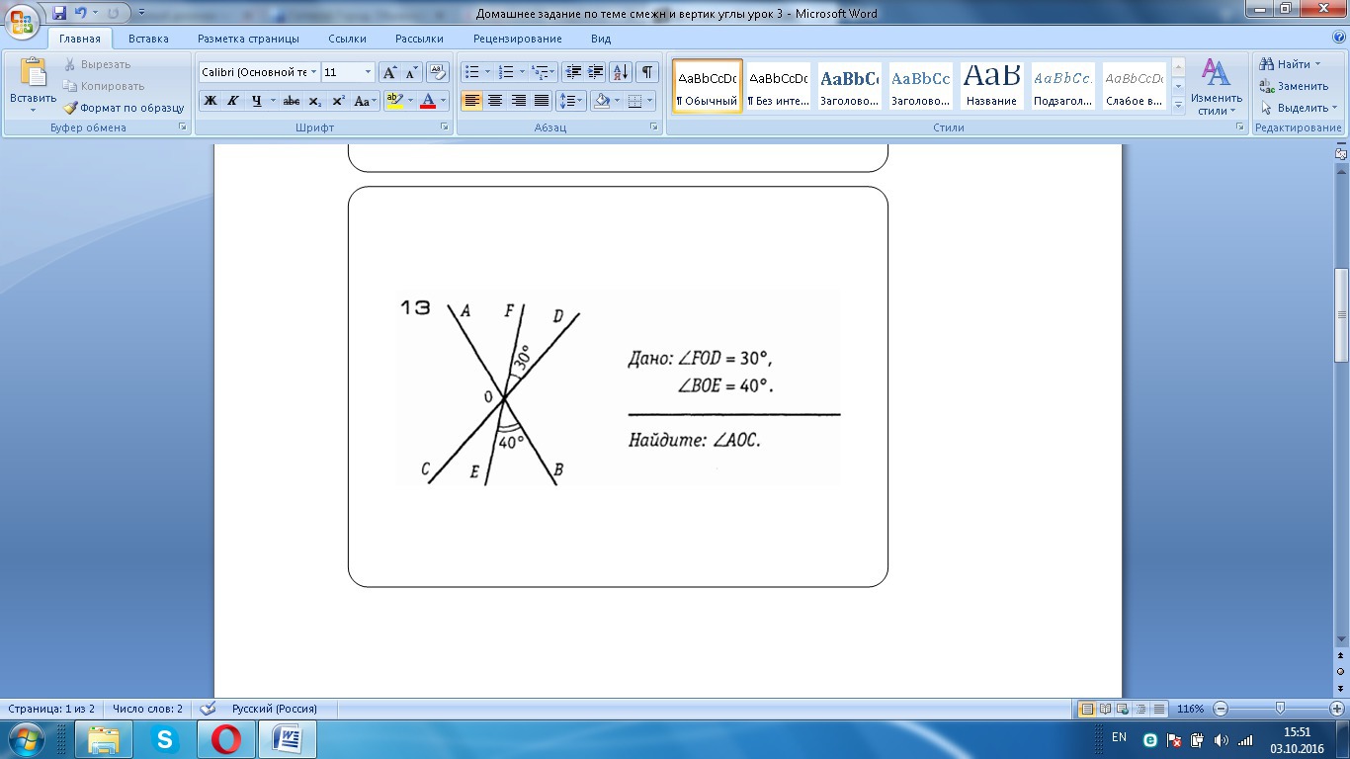1350x759 pixels.
Task: Apply the Обычный style
Action: click(708, 86)
